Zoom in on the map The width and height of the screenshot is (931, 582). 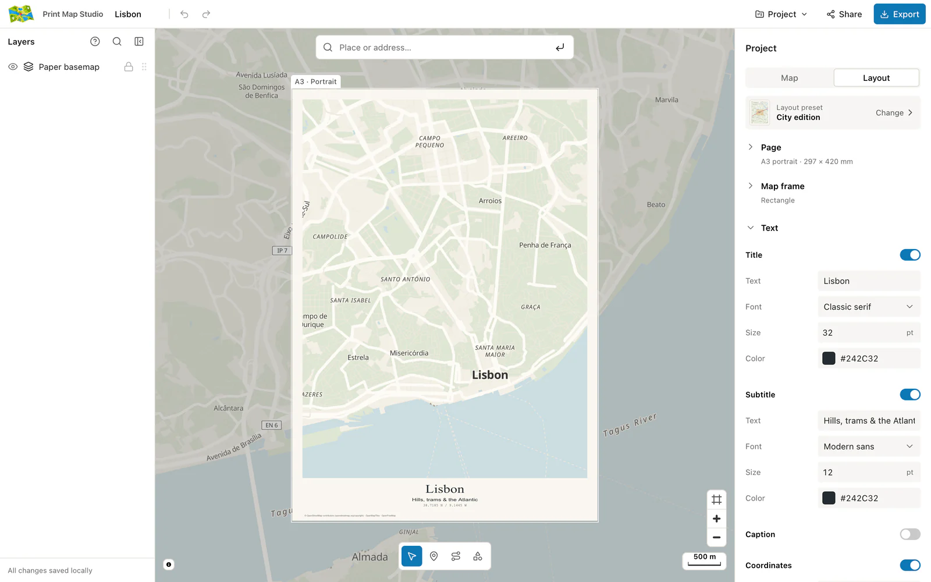point(716,519)
